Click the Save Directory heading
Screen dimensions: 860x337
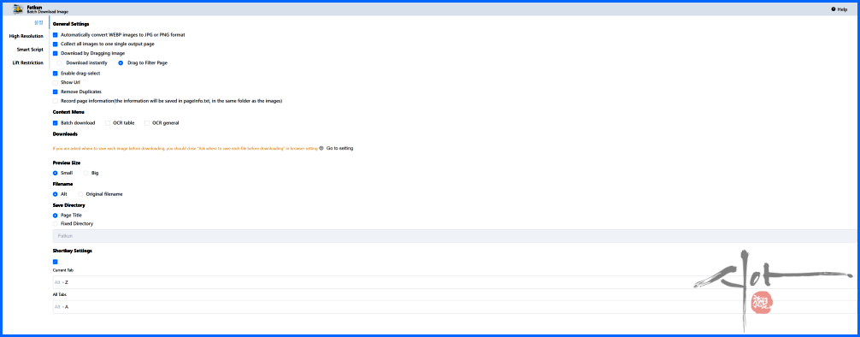click(x=68, y=205)
